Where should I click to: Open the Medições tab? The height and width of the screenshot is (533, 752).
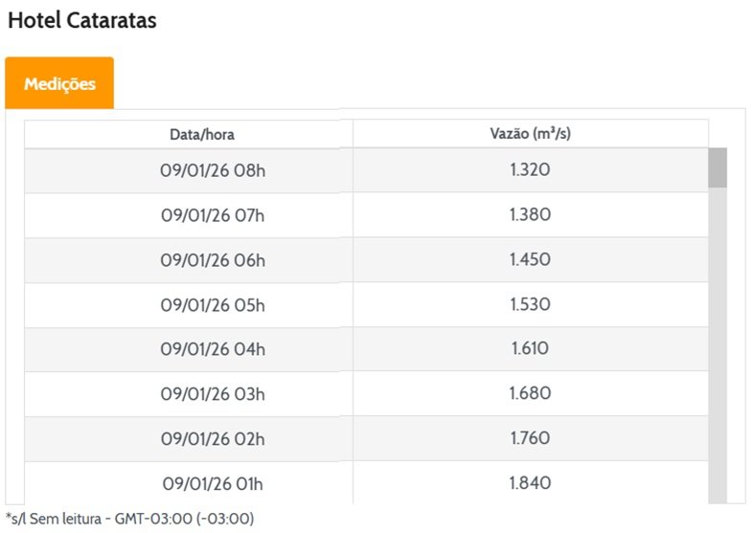59,83
